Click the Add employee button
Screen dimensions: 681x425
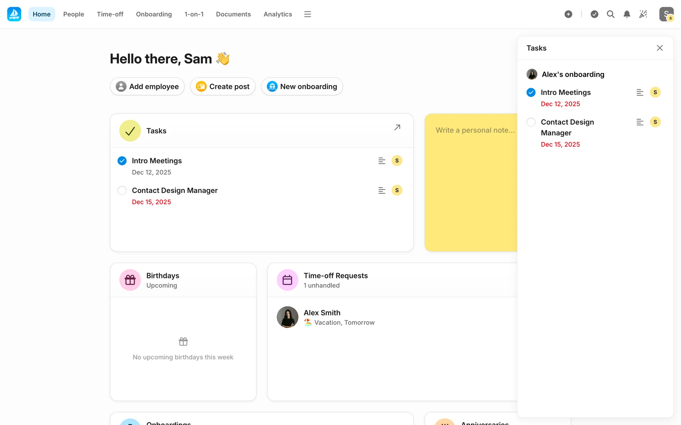(x=147, y=86)
